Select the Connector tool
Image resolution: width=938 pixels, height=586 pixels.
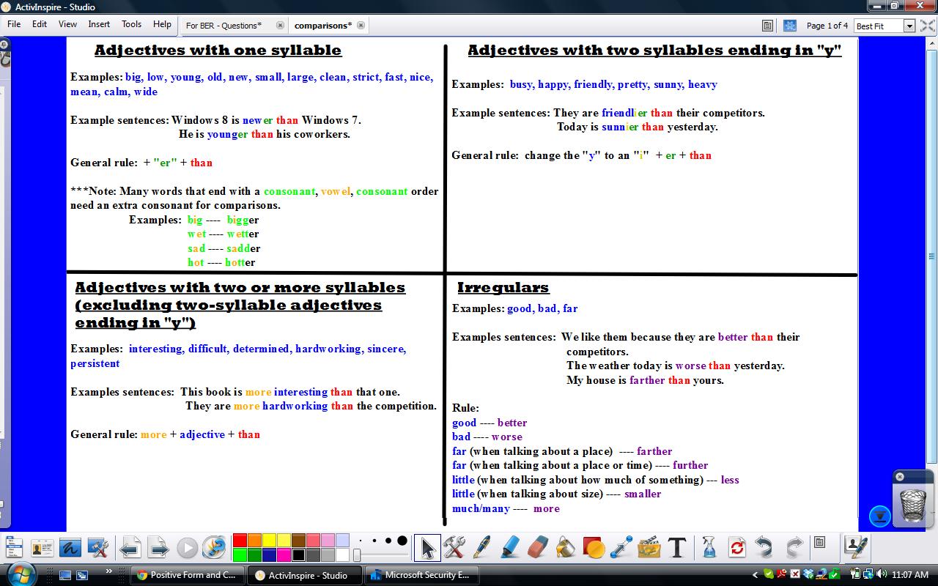coord(621,547)
